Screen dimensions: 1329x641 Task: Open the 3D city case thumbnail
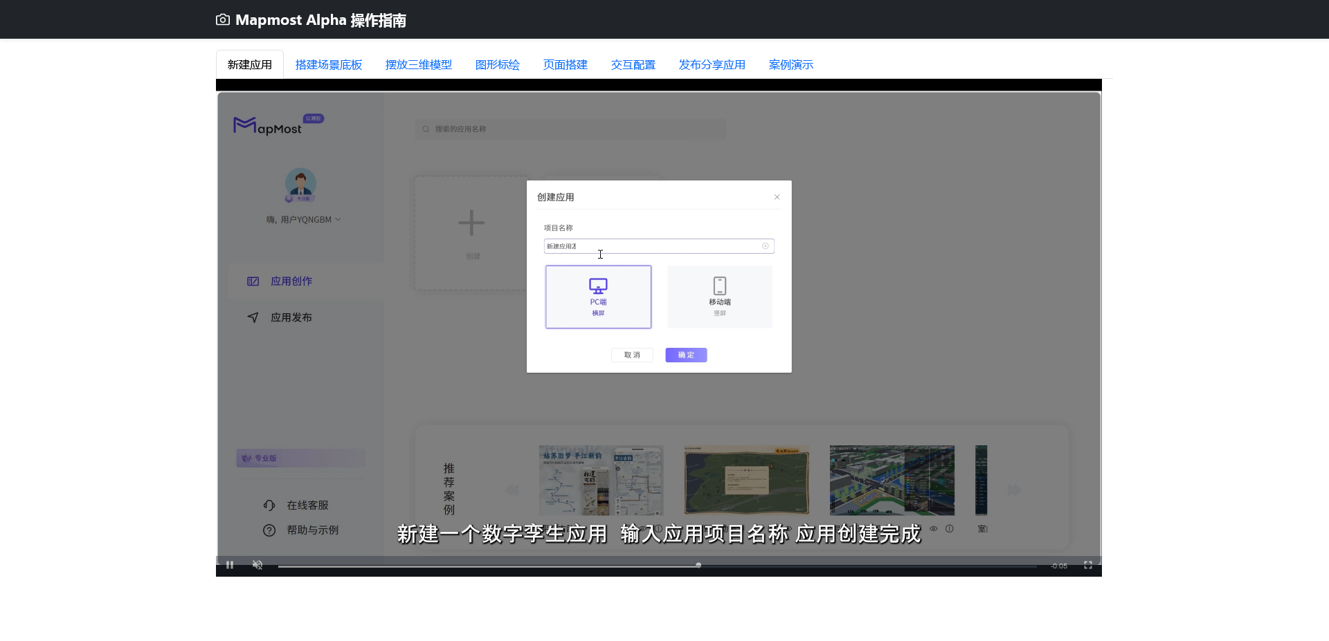tap(892, 481)
